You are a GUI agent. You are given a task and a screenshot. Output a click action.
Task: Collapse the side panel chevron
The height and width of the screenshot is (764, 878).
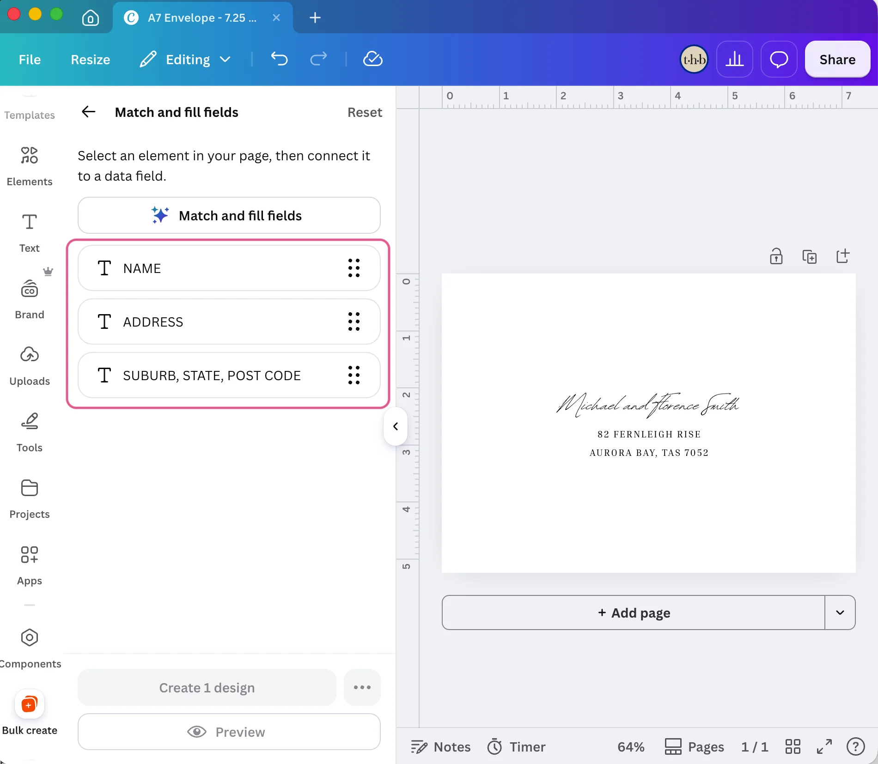click(x=396, y=426)
